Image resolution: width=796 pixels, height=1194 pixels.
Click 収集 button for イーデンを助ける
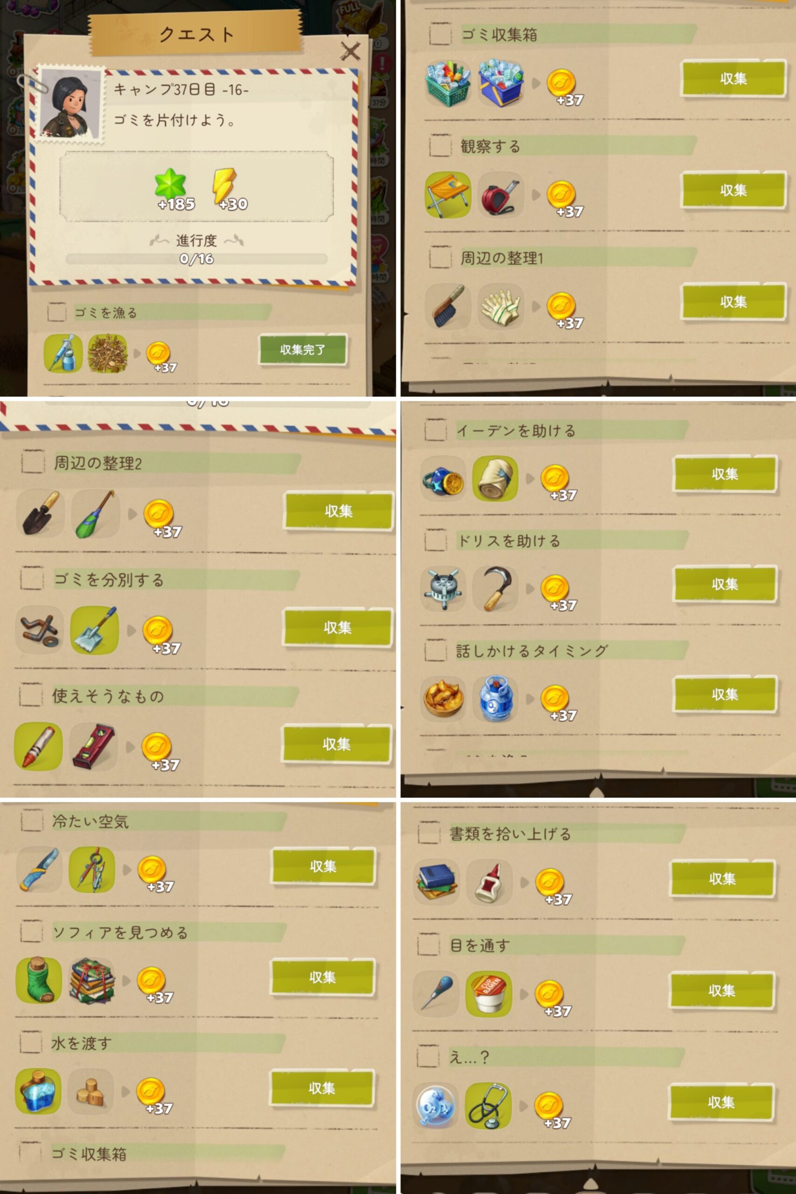coord(725,474)
